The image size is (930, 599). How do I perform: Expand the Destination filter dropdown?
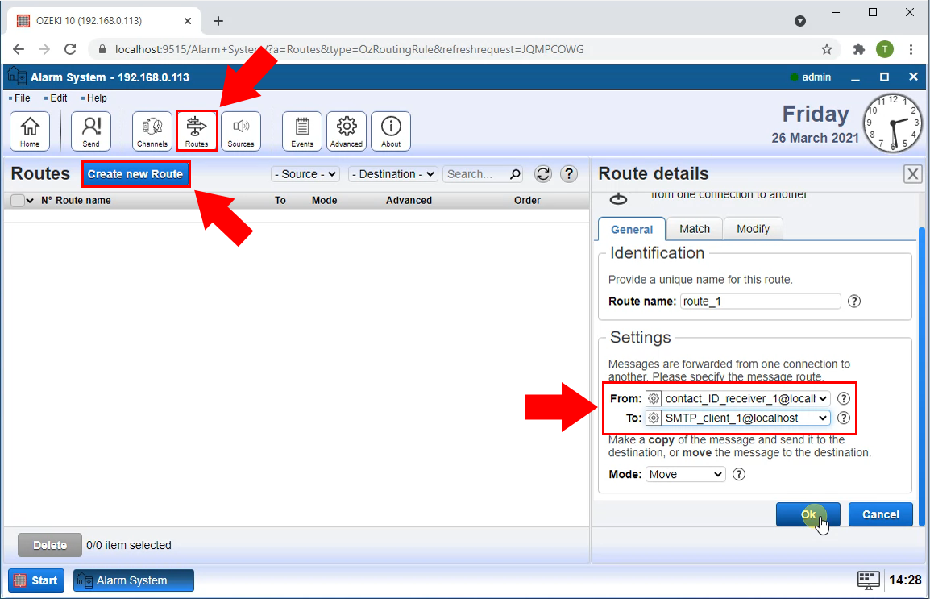click(392, 174)
